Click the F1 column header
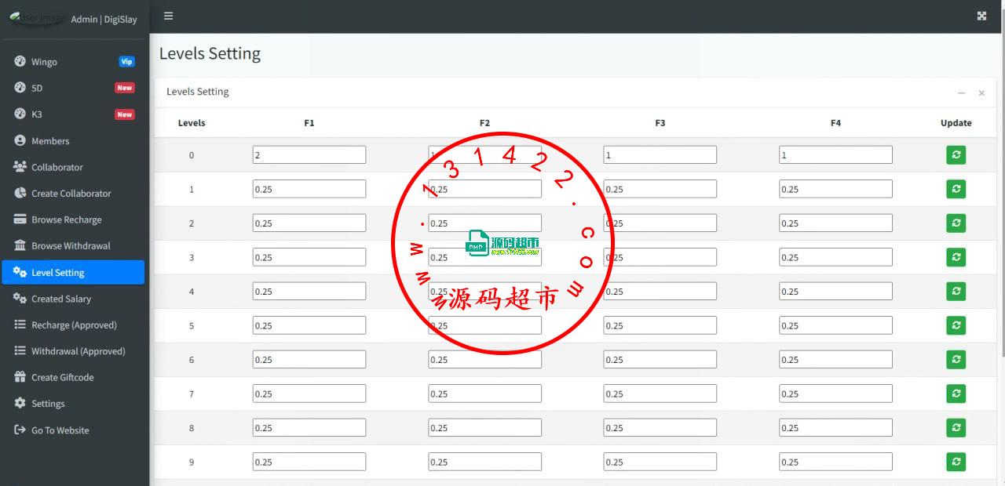Screen dimensions: 1005x486 click(309, 123)
